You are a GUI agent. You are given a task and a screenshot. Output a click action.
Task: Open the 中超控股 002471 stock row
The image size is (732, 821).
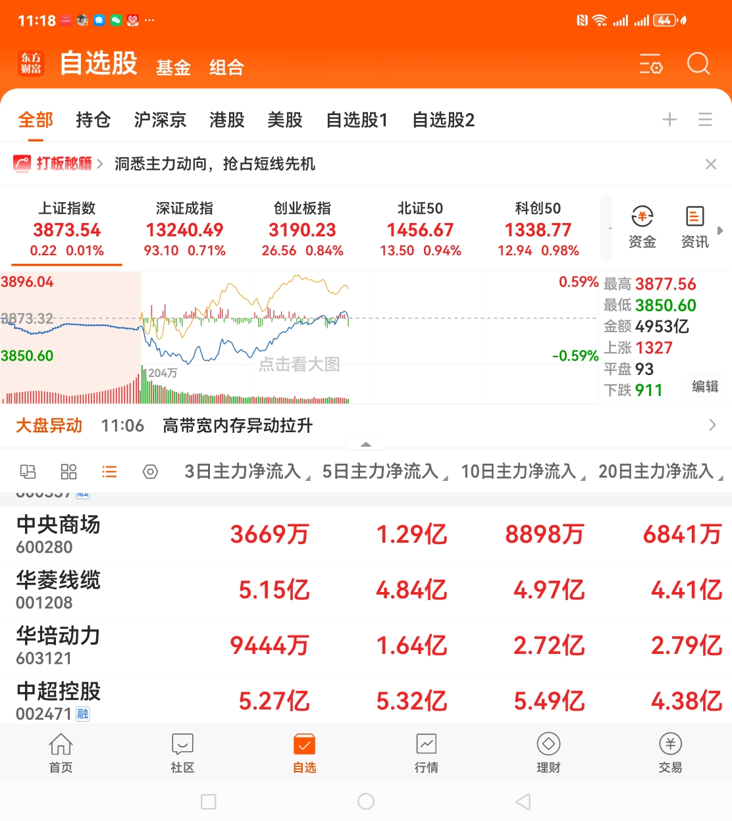(x=366, y=700)
